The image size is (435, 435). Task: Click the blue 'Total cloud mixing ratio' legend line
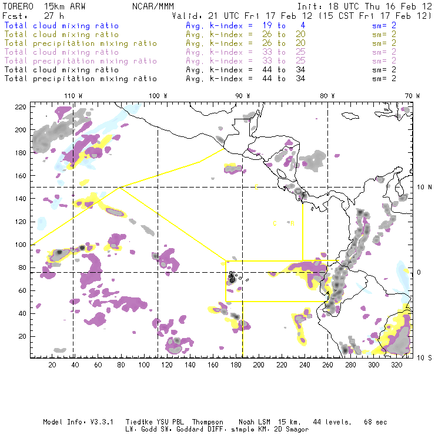[62, 25]
